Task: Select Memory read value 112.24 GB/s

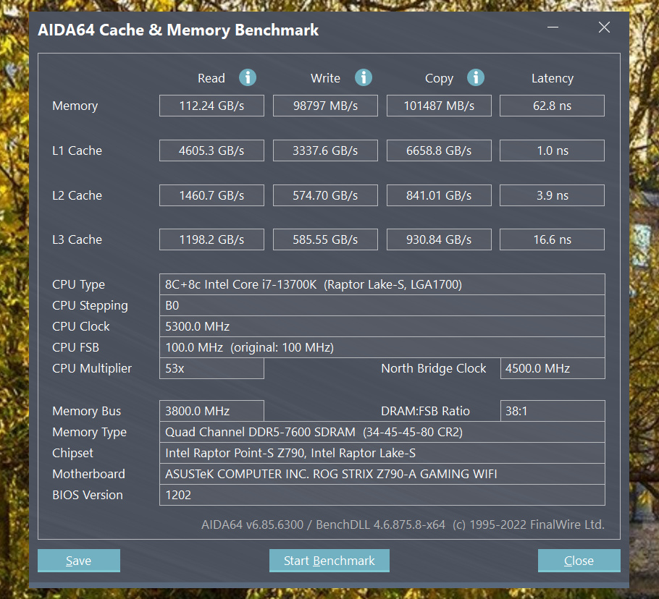Action: point(211,106)
